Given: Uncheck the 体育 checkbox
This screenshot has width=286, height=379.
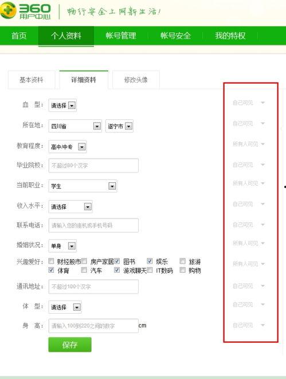Looking at the screenshot, I should pos(51,270).
